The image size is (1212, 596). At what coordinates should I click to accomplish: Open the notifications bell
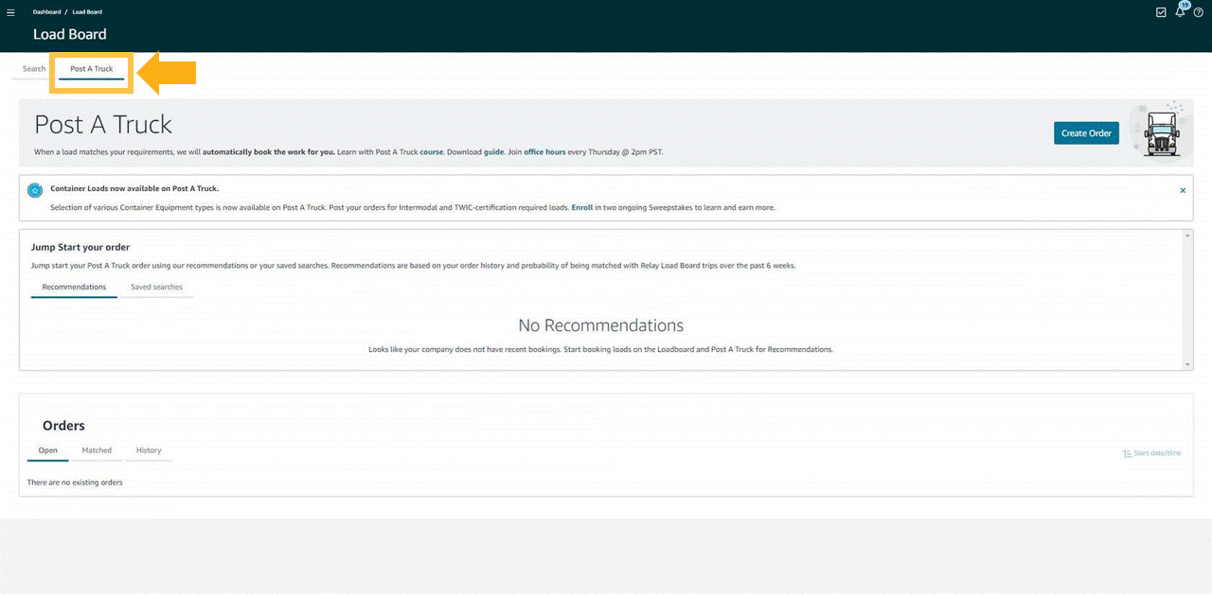[1180, 12]
